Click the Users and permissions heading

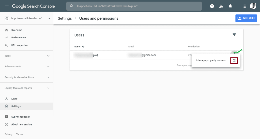(x=99, y=18)
